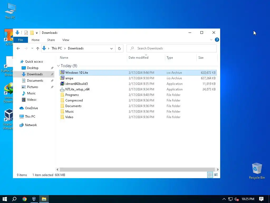Viewport: 270px width, 203px height.
Task: Expand the ribbon with the chevron
Action: click(x=211, y=40)
